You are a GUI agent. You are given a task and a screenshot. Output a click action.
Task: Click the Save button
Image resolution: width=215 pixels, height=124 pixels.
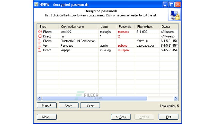pyautogui.click(x=90, y=106)
